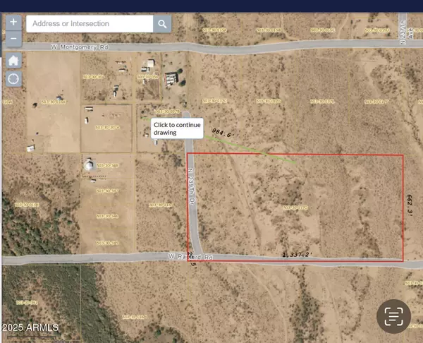Select parcel label 503-30-307A
The image size is (423, 343).
[107, 127]
